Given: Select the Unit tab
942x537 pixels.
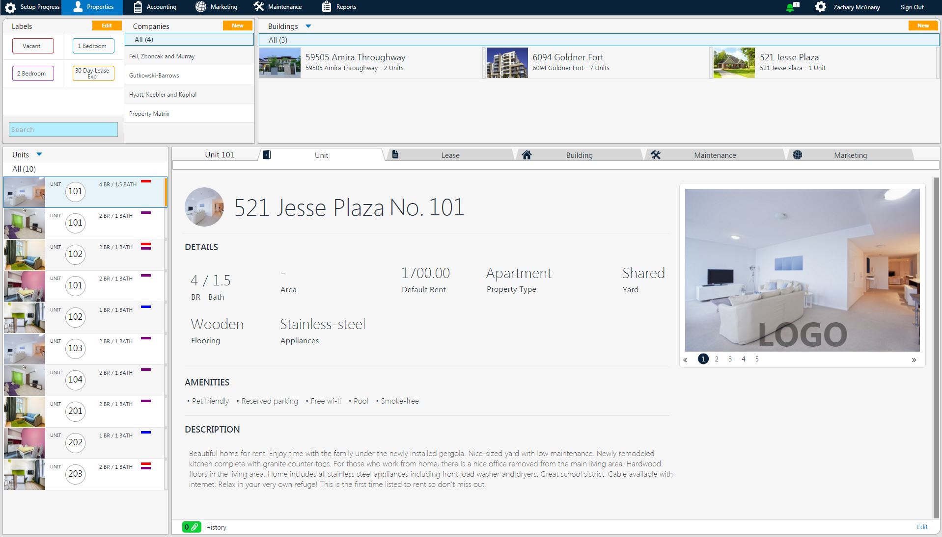Looking at the screenshot, I should tap(321, 155).
